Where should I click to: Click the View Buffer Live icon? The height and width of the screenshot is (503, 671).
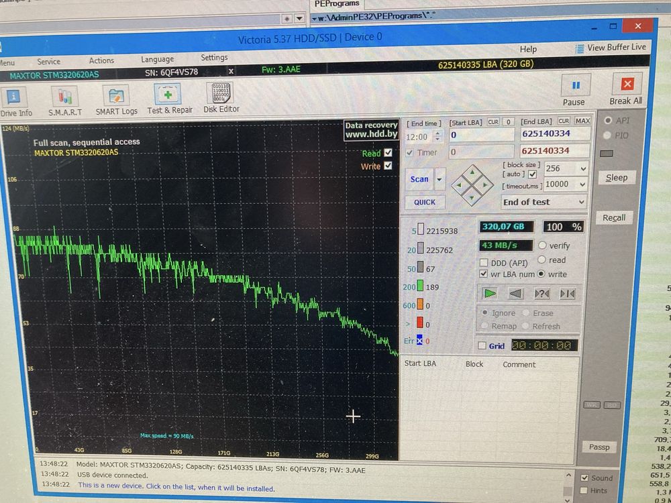point(580,48)
